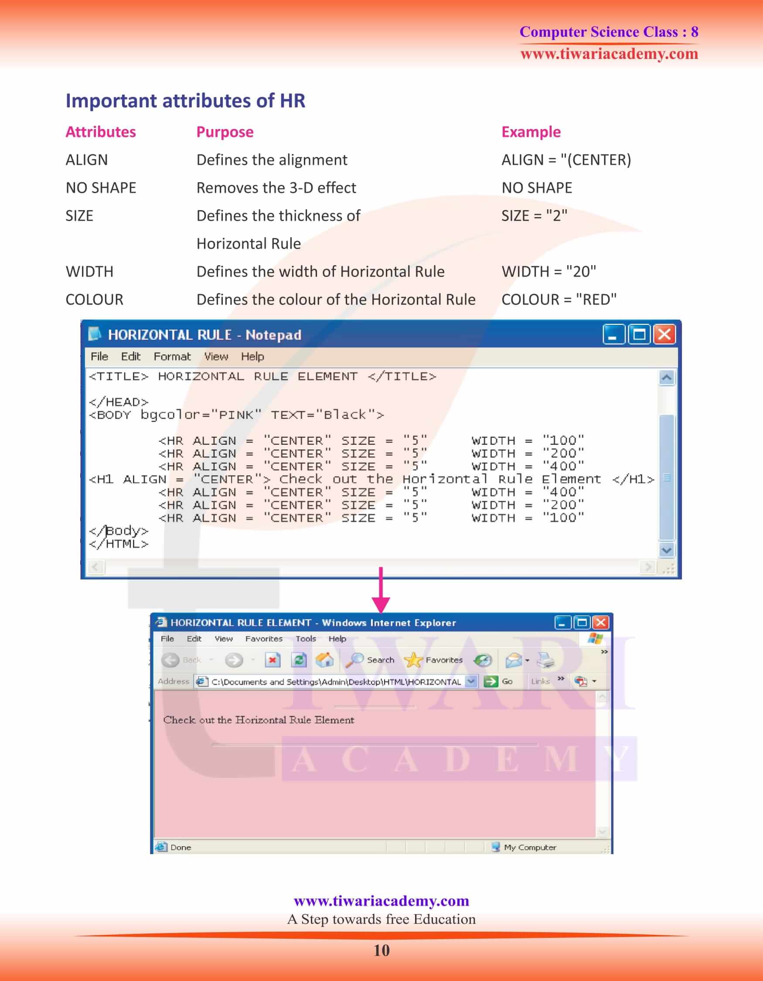Expand the toolbar overflow chevron under the flag
763x981 pixels.
[604, 652]
